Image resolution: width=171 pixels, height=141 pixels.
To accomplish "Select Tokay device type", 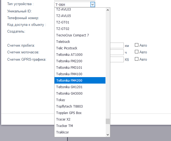I will pos(60,100).
